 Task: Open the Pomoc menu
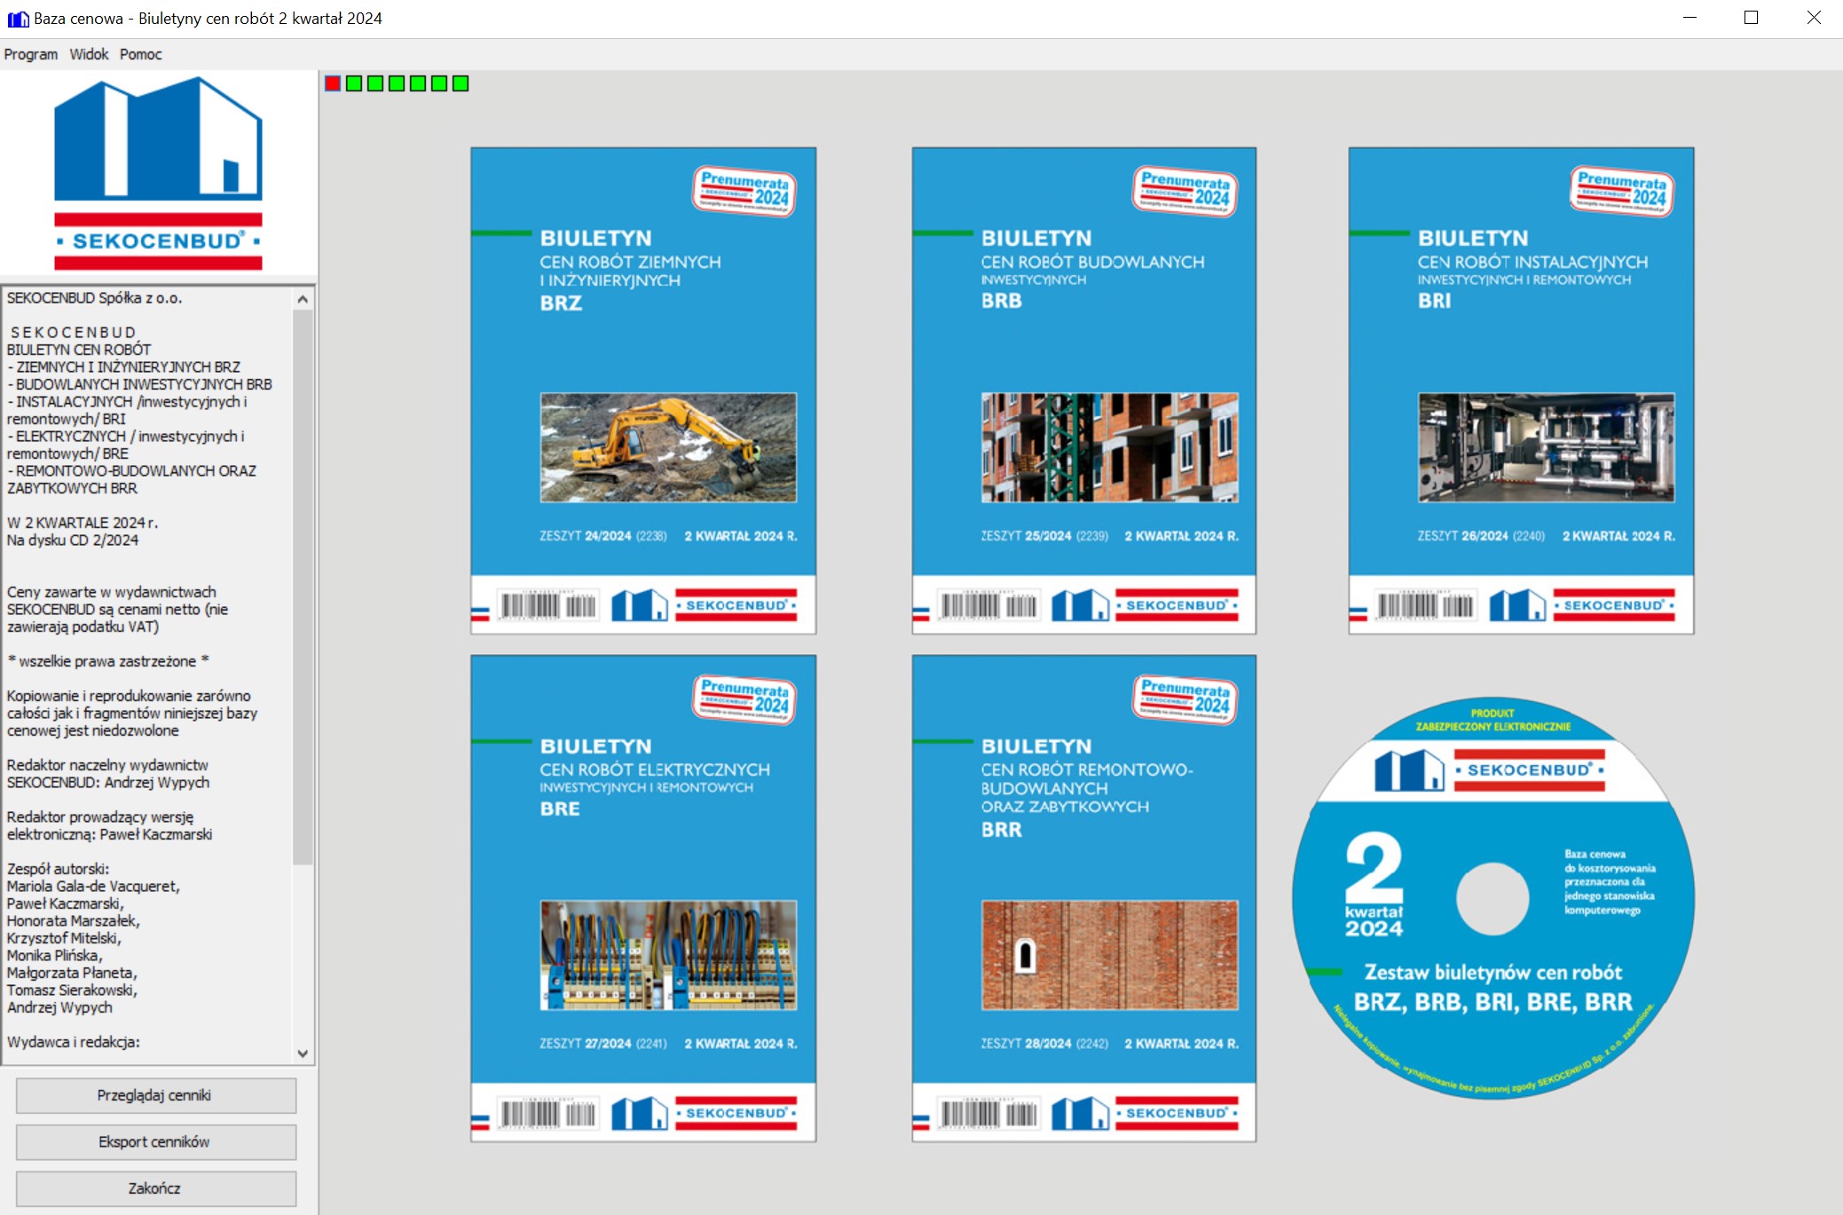[x=141, y=54]
